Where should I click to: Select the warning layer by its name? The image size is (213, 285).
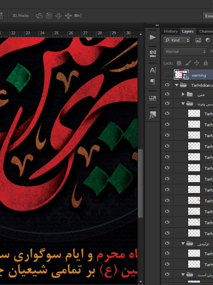[199, 75]
